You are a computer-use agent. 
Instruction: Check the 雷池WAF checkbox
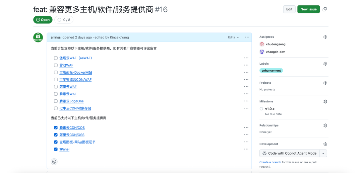(56, 65)
